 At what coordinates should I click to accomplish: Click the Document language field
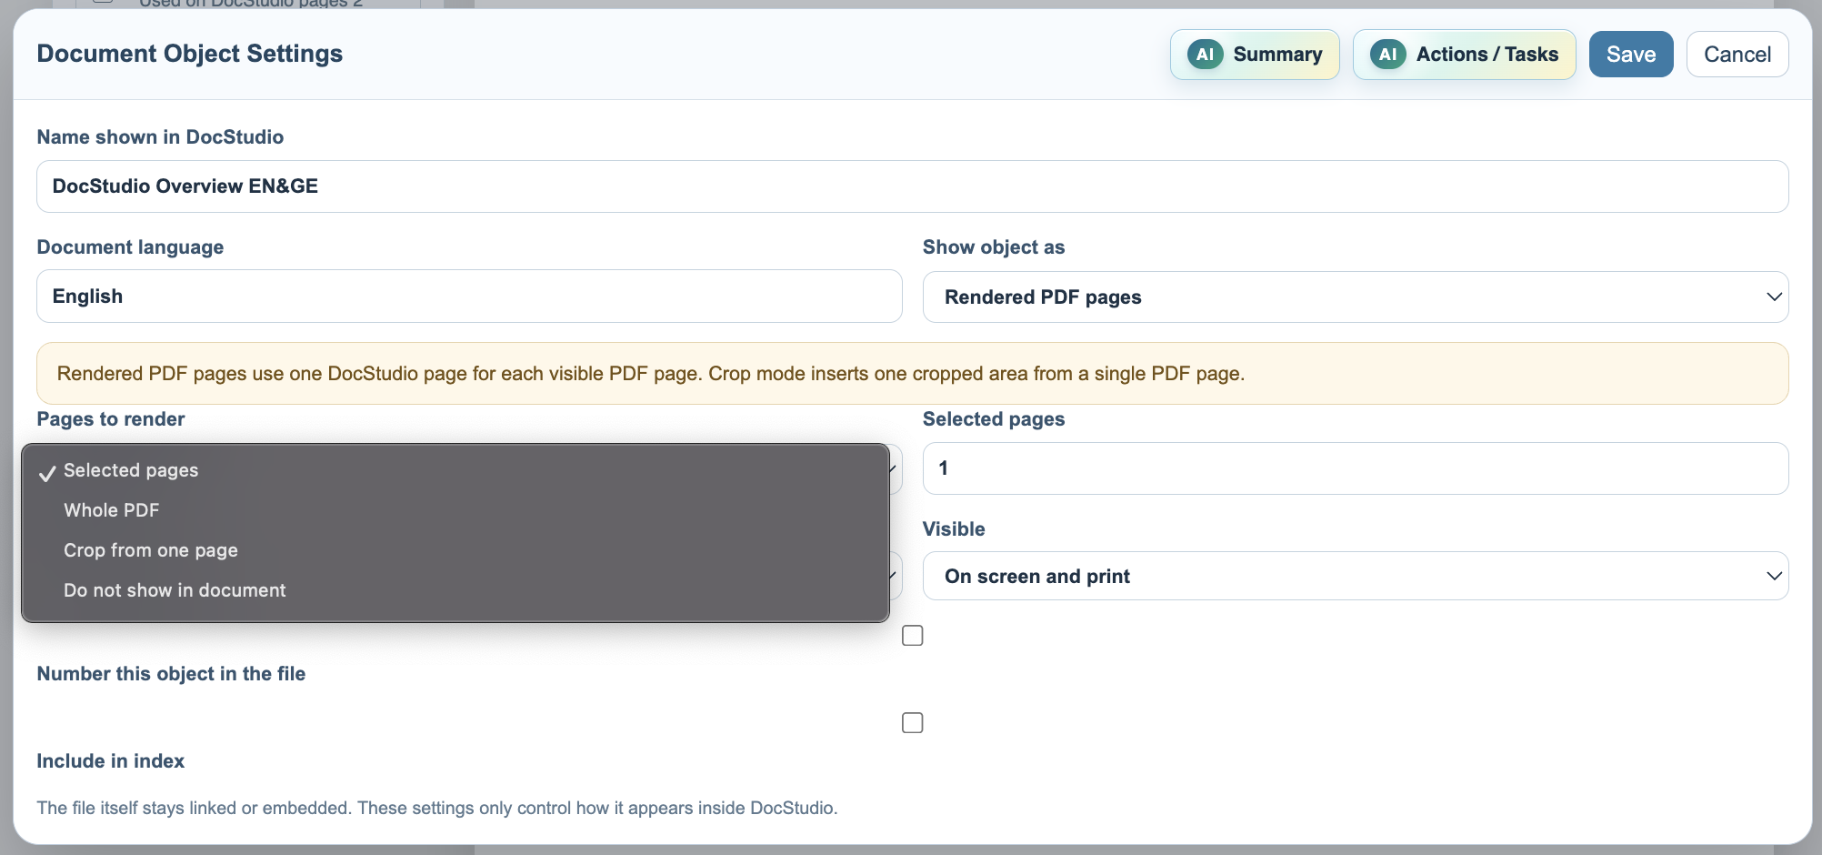[x=469, y=297]
